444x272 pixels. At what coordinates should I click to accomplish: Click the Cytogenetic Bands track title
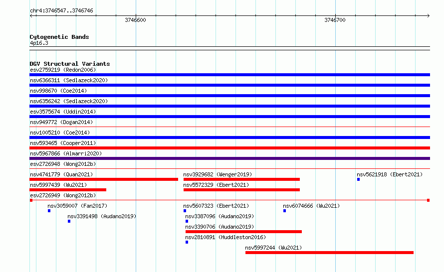[x=59, y=37]
